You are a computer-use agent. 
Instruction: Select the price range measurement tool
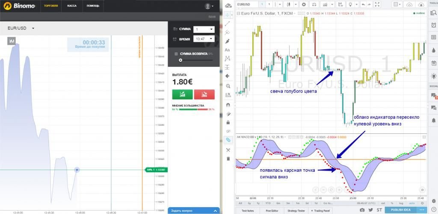(228, 67)
